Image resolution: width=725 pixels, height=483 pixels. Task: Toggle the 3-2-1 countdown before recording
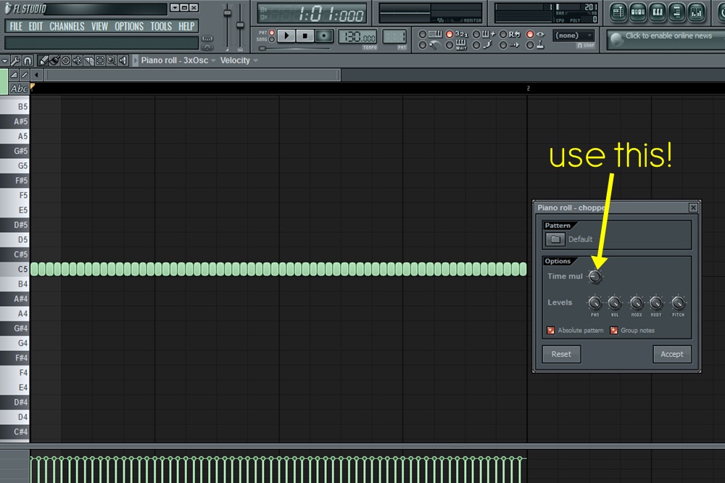[x=449, y=34]
